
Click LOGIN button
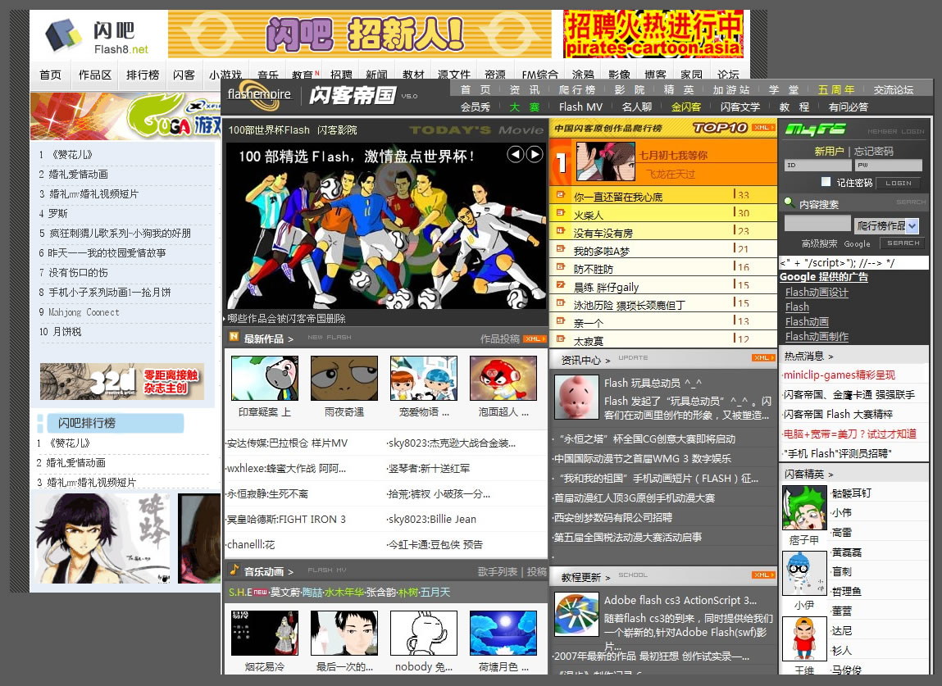[899, 184]
